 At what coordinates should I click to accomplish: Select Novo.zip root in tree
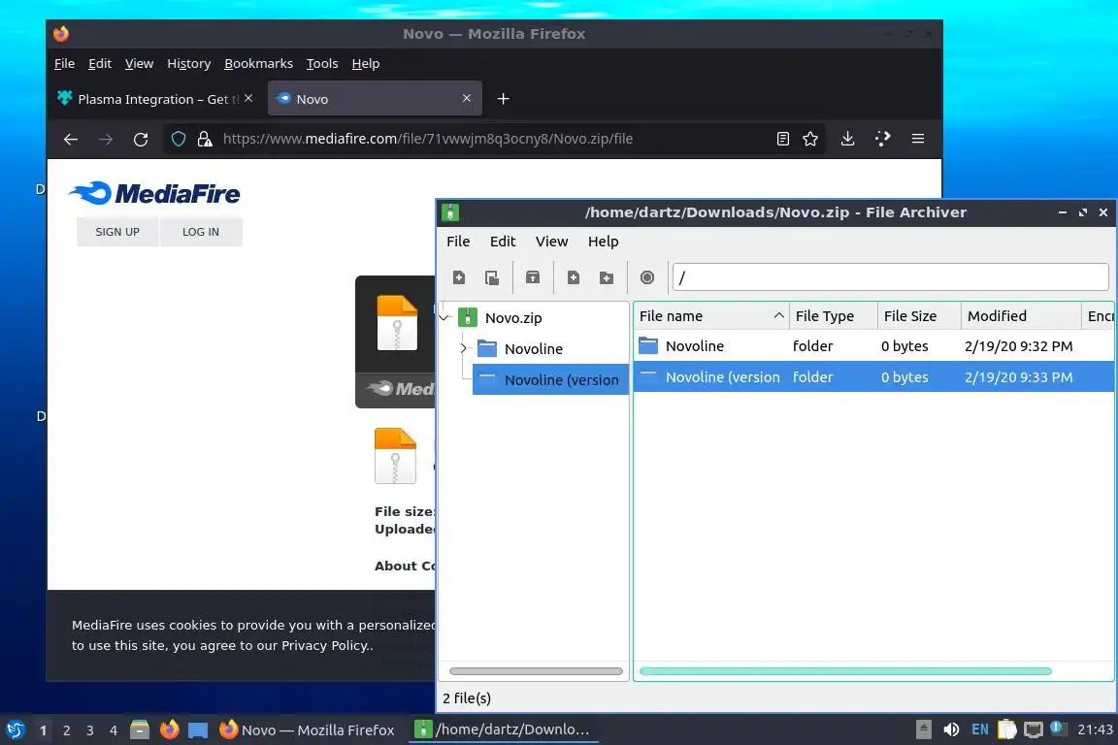coord(513,318)
